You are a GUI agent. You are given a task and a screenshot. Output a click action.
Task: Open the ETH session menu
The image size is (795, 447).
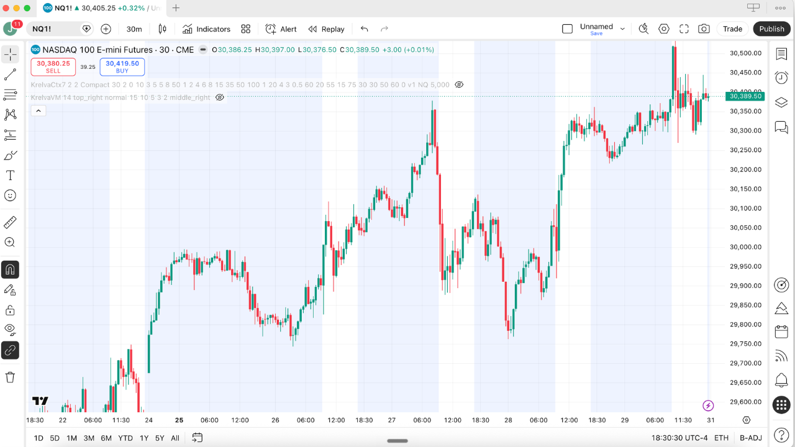tap(721, 438)
